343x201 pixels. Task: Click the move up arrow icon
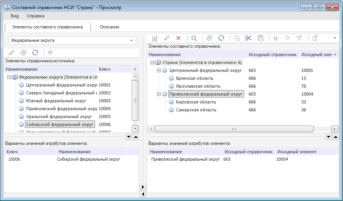(275, 38)
